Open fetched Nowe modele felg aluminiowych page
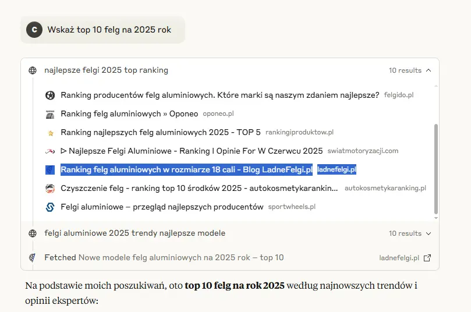This screenshot has height=312, width=471. tap(181, 258)
